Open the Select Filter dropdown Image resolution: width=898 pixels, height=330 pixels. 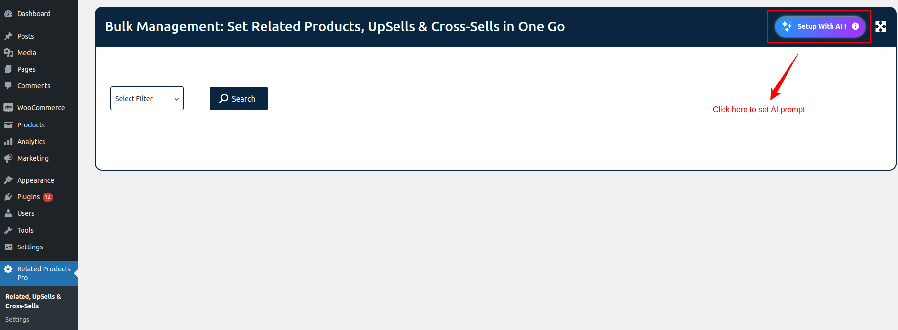coord(147,99)
